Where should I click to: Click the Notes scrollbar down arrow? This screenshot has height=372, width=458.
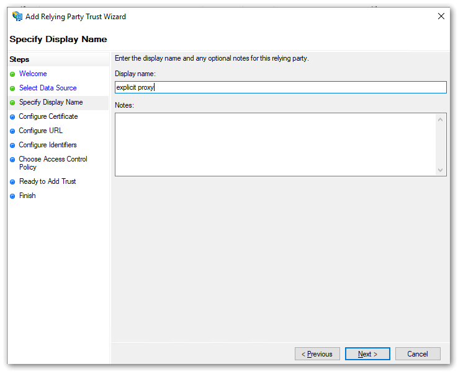click(x=441, y=170)
